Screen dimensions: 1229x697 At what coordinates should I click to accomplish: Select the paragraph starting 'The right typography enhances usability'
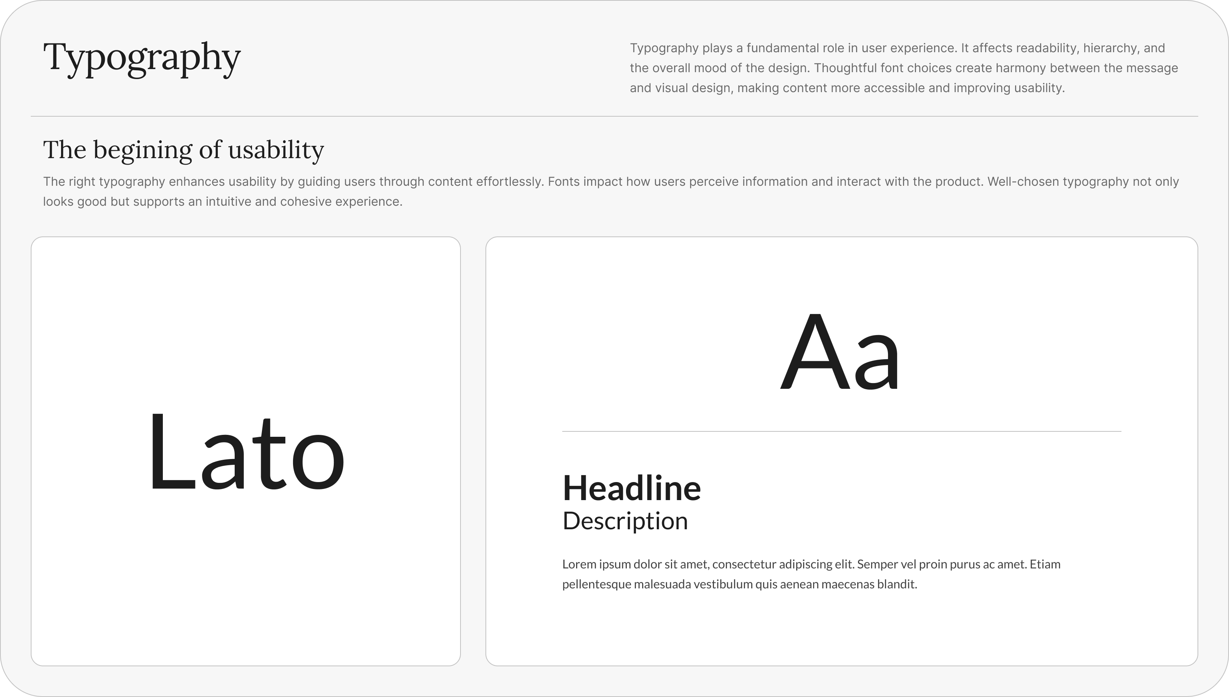point(611,192)
